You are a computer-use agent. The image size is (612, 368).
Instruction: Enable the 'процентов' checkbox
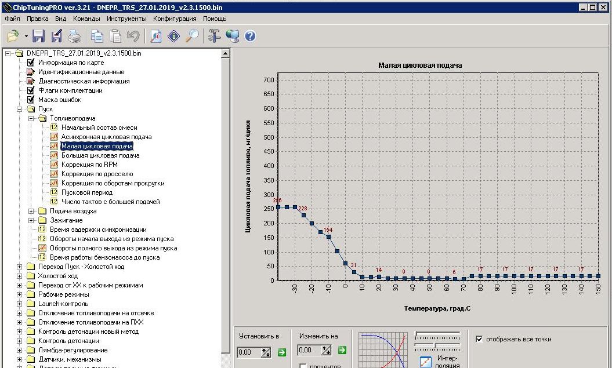click(x=302, y=366)
